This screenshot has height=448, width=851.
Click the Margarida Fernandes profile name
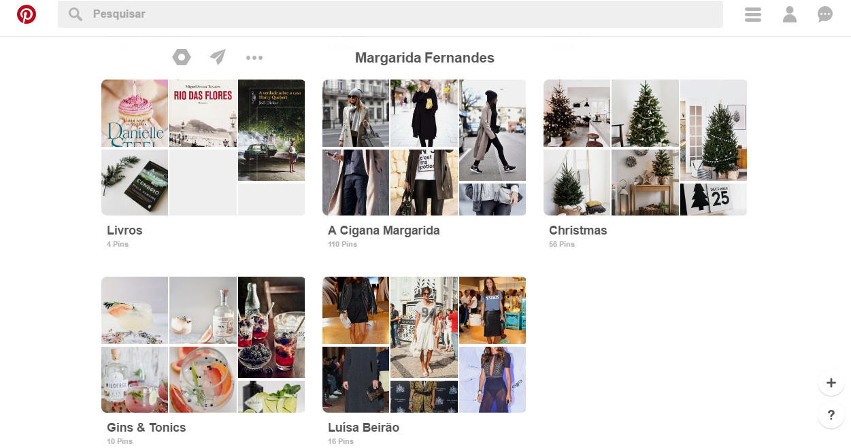pos(424,58)
